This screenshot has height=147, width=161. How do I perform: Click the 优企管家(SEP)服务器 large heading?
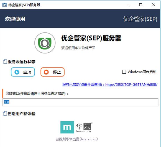(x=91, y=38)
